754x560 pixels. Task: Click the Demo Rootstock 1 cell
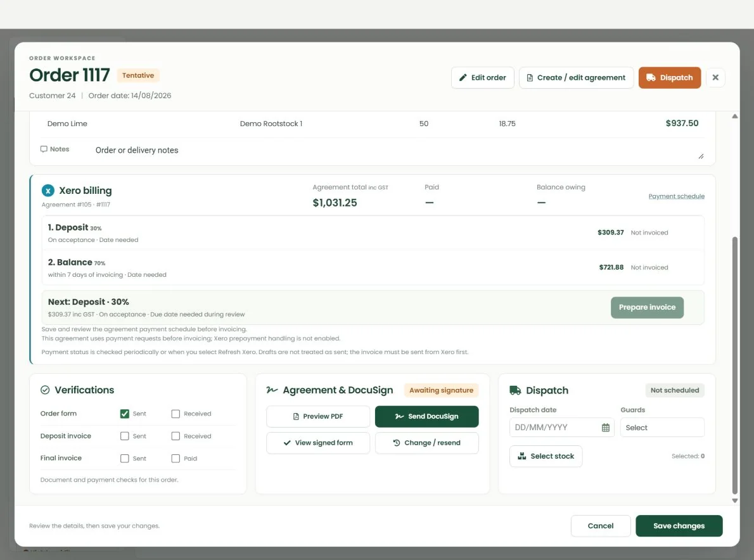click(x=271, y=124)
